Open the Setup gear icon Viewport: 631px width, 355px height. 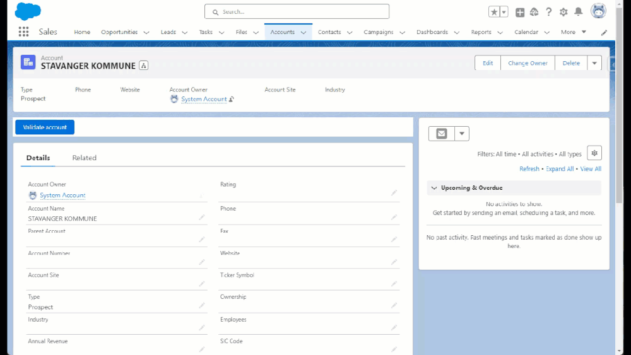[x=563, y=11]
